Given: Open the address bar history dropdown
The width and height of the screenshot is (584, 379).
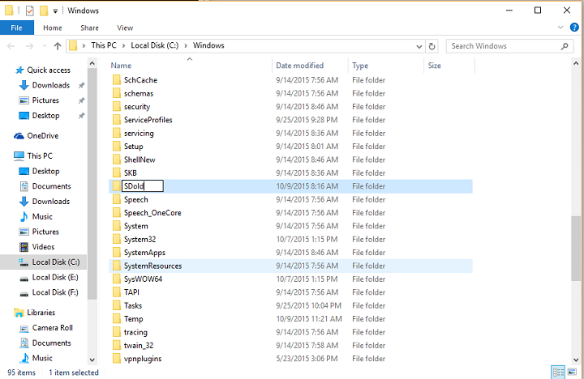Looking at the screenshot, I should (418, 46).
